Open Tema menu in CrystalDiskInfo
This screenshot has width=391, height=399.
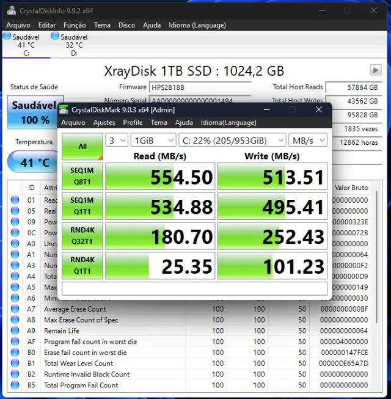point(102,25)
